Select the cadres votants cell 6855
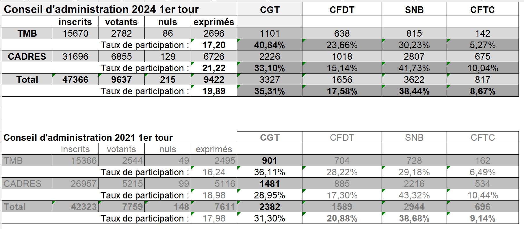Screen dimensions: 524x229 [x=121, y=57]
